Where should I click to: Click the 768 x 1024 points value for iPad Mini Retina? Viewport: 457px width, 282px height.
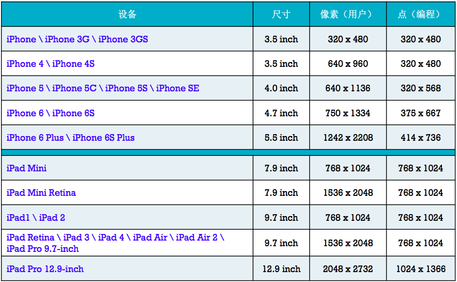tap(421, 193)
